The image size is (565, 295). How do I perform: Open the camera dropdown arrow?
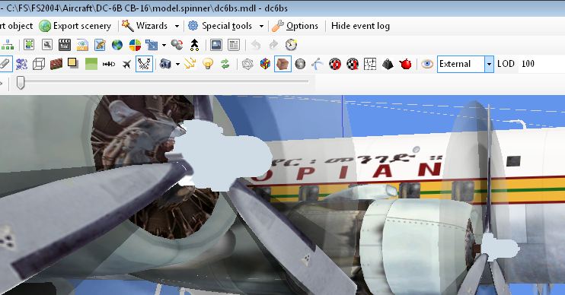(177, 65)
